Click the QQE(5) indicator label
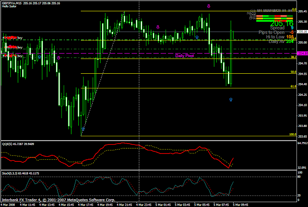Image resolution: width=308 pixels, height=207 pixels. (18, 144)
